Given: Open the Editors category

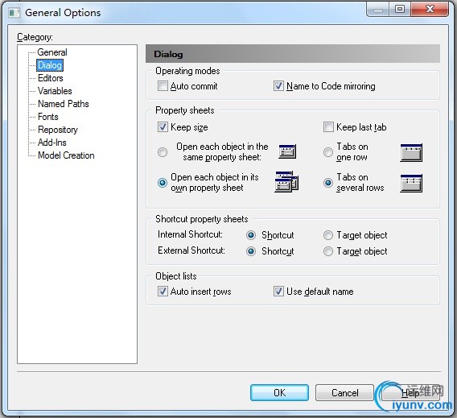Looking at the screenshot, I should pos(51,78).
